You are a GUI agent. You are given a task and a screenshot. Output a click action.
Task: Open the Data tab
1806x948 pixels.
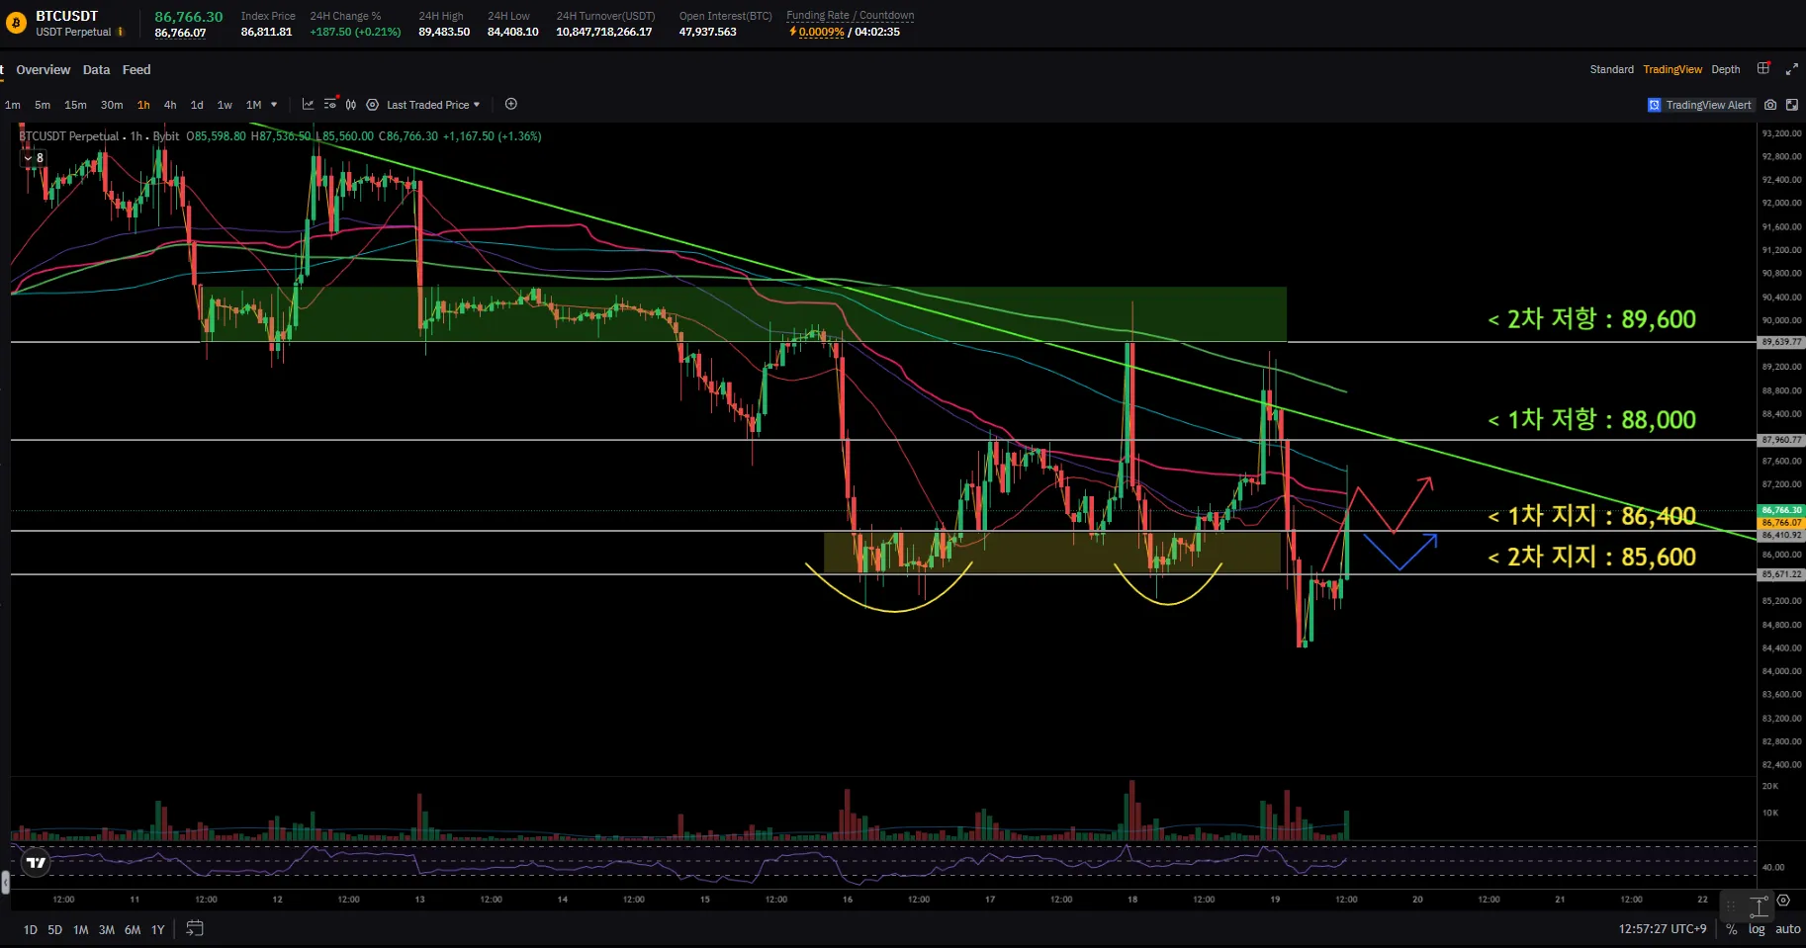pyautogui.click(x=96, y=70)
